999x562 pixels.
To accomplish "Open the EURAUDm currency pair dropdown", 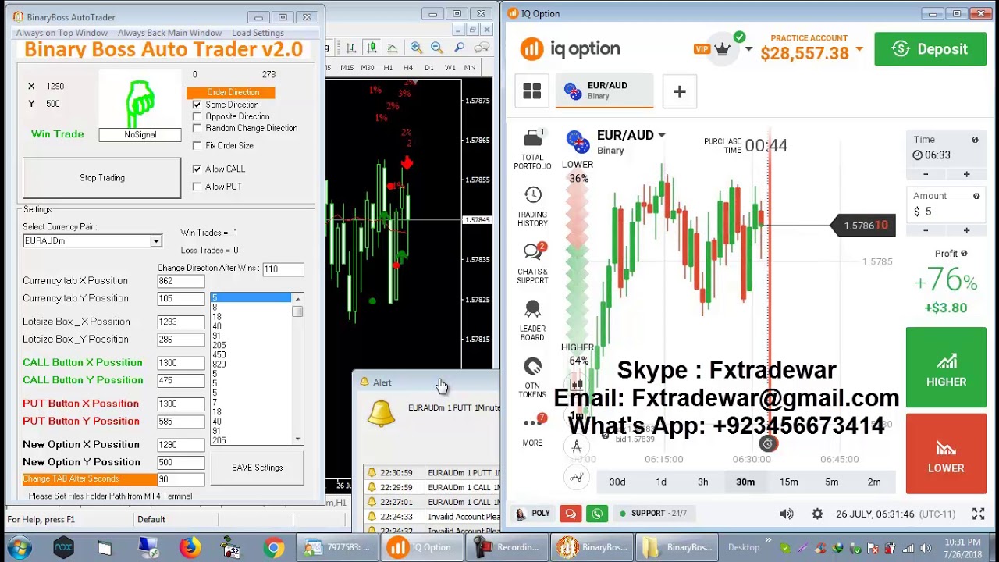I will [x=155, y=241].
